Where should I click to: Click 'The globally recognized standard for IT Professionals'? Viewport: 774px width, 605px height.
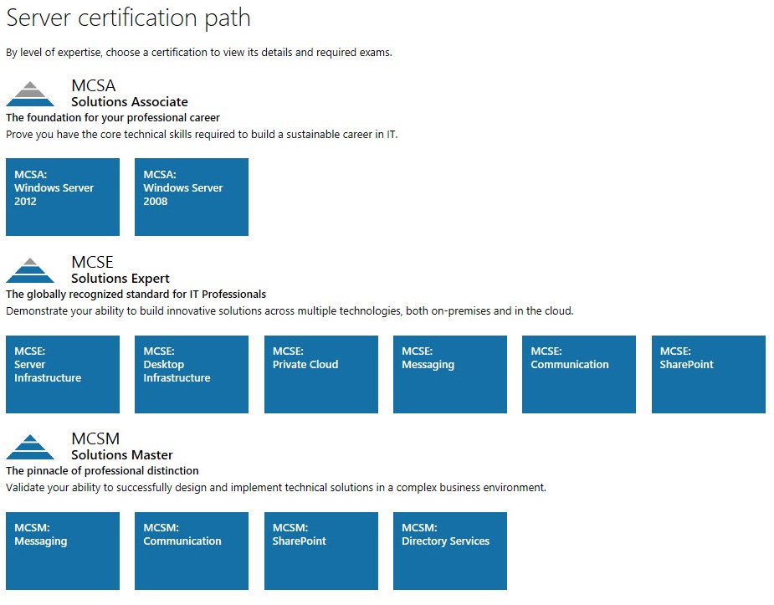pos(136,295)
